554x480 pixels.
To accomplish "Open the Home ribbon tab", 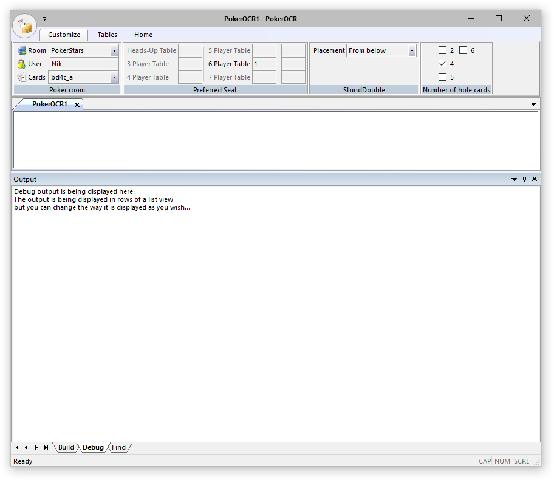I will click(143, 35).
